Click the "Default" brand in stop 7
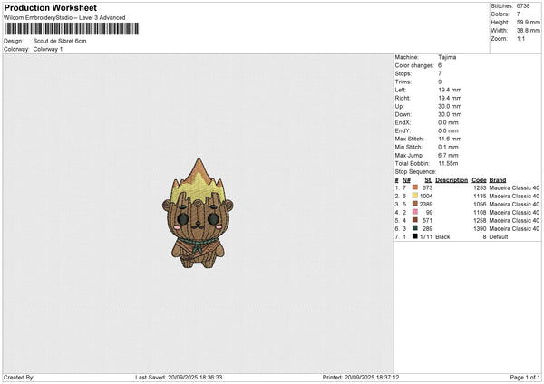 tap(499, 237)
